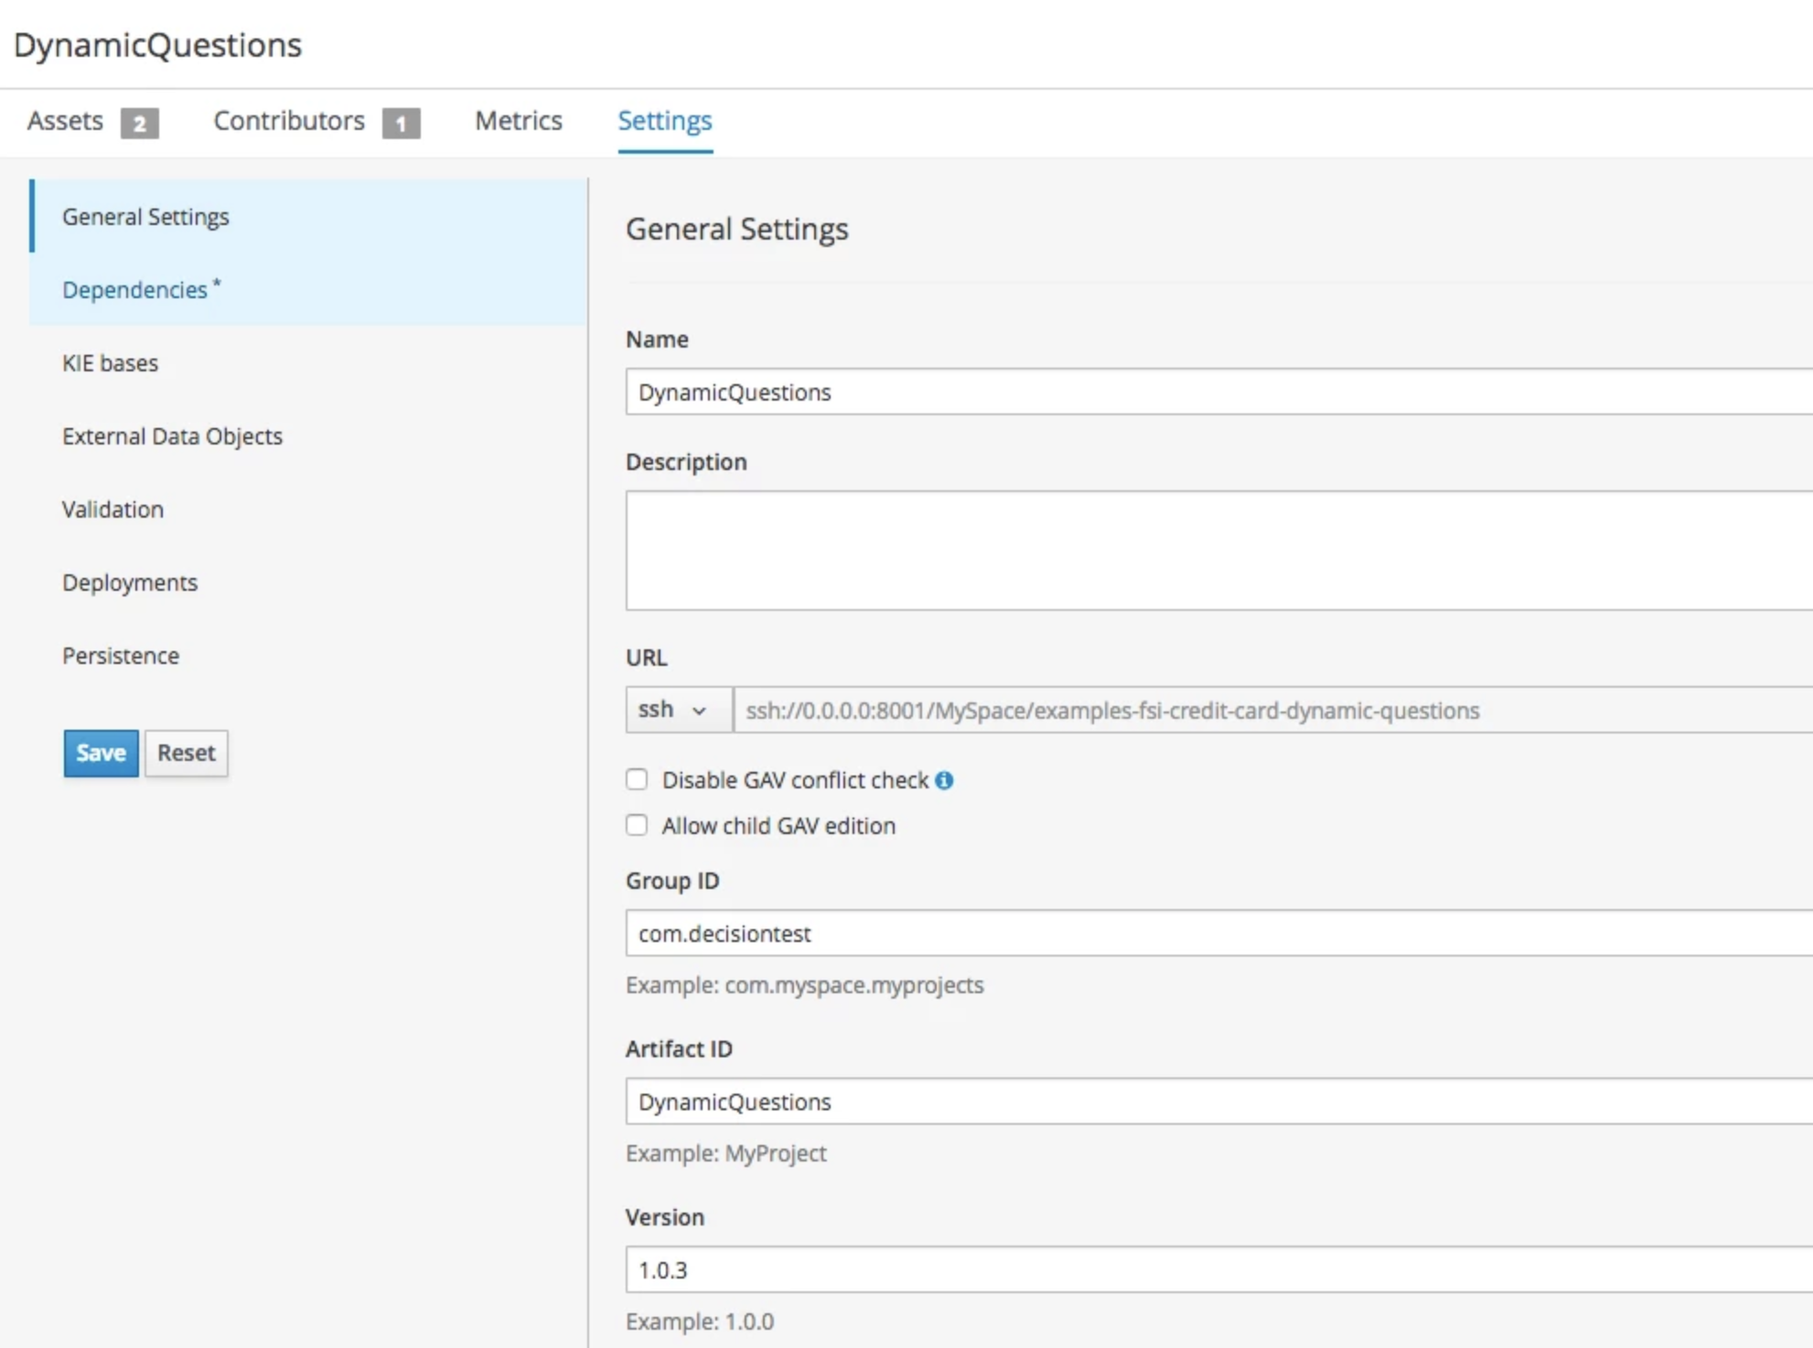Screen dimensions: 1813x1348
Task: Open the Deployments section
Action: [x=130, y=583]
